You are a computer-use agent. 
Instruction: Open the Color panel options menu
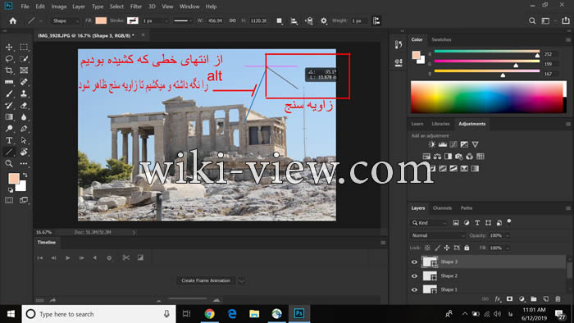pos(567,39)
